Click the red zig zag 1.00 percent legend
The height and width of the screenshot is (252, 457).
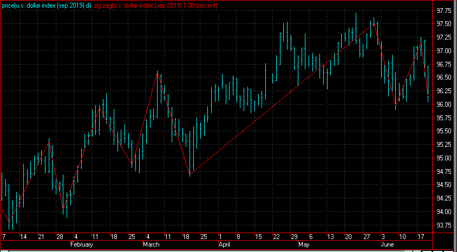(x=155, y=5)
